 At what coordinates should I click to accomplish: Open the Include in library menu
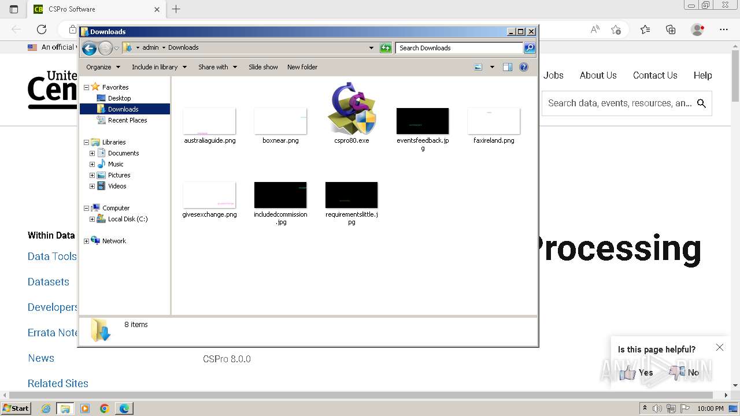tap(159, 67)
